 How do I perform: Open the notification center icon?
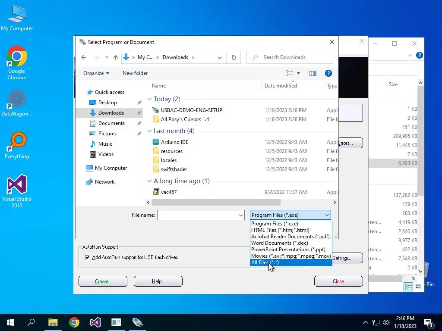tap(428, 322)
